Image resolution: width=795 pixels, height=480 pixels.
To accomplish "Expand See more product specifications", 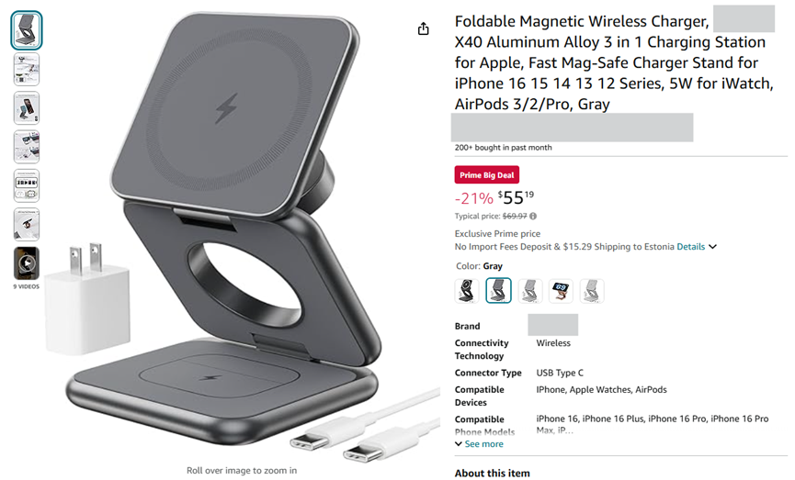I will pyautogui.click(x=479, y=444).
